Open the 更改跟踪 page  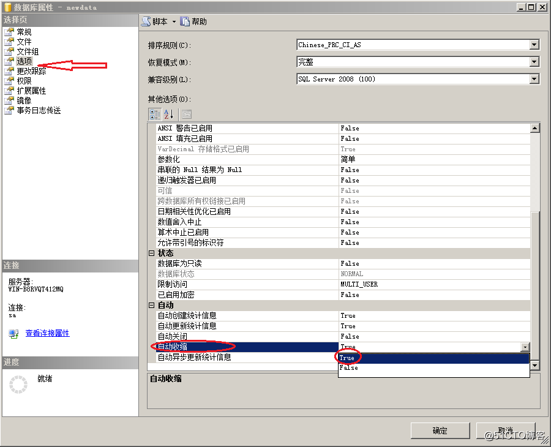coord(31,72)
